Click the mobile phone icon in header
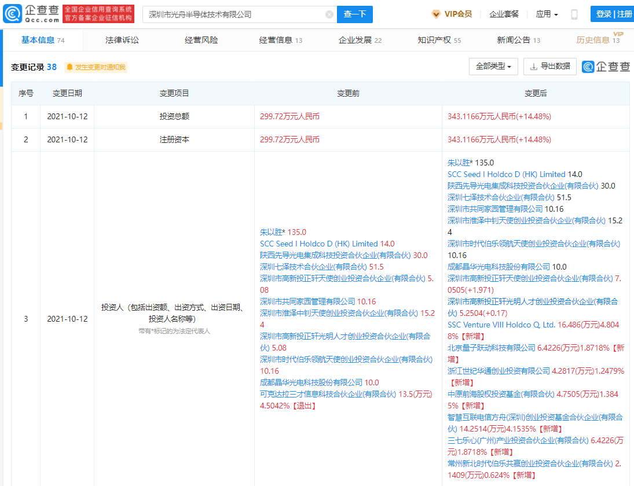Image resolution: width=634 pixels, height=486 pixels. pos(574,14)
